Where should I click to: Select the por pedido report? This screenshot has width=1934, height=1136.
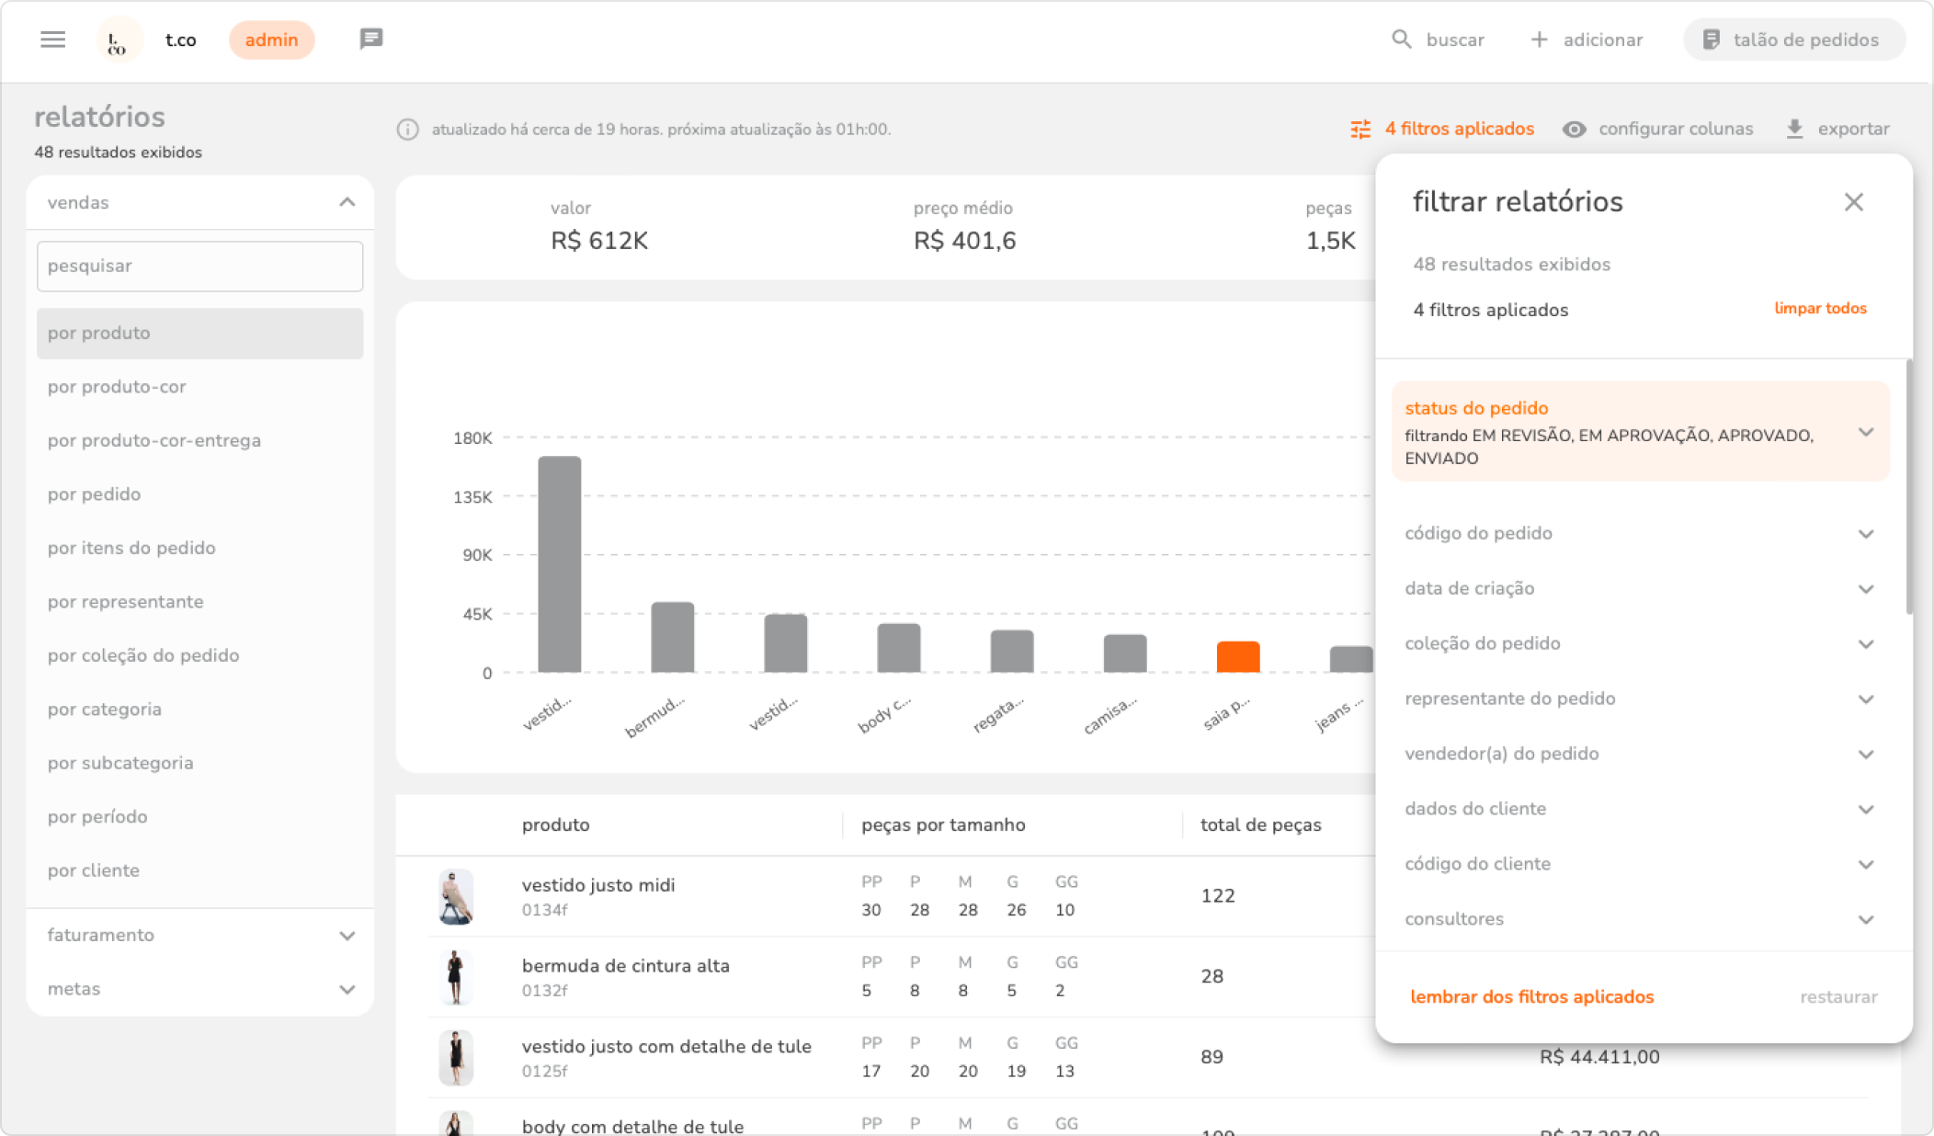click(95, 494)
